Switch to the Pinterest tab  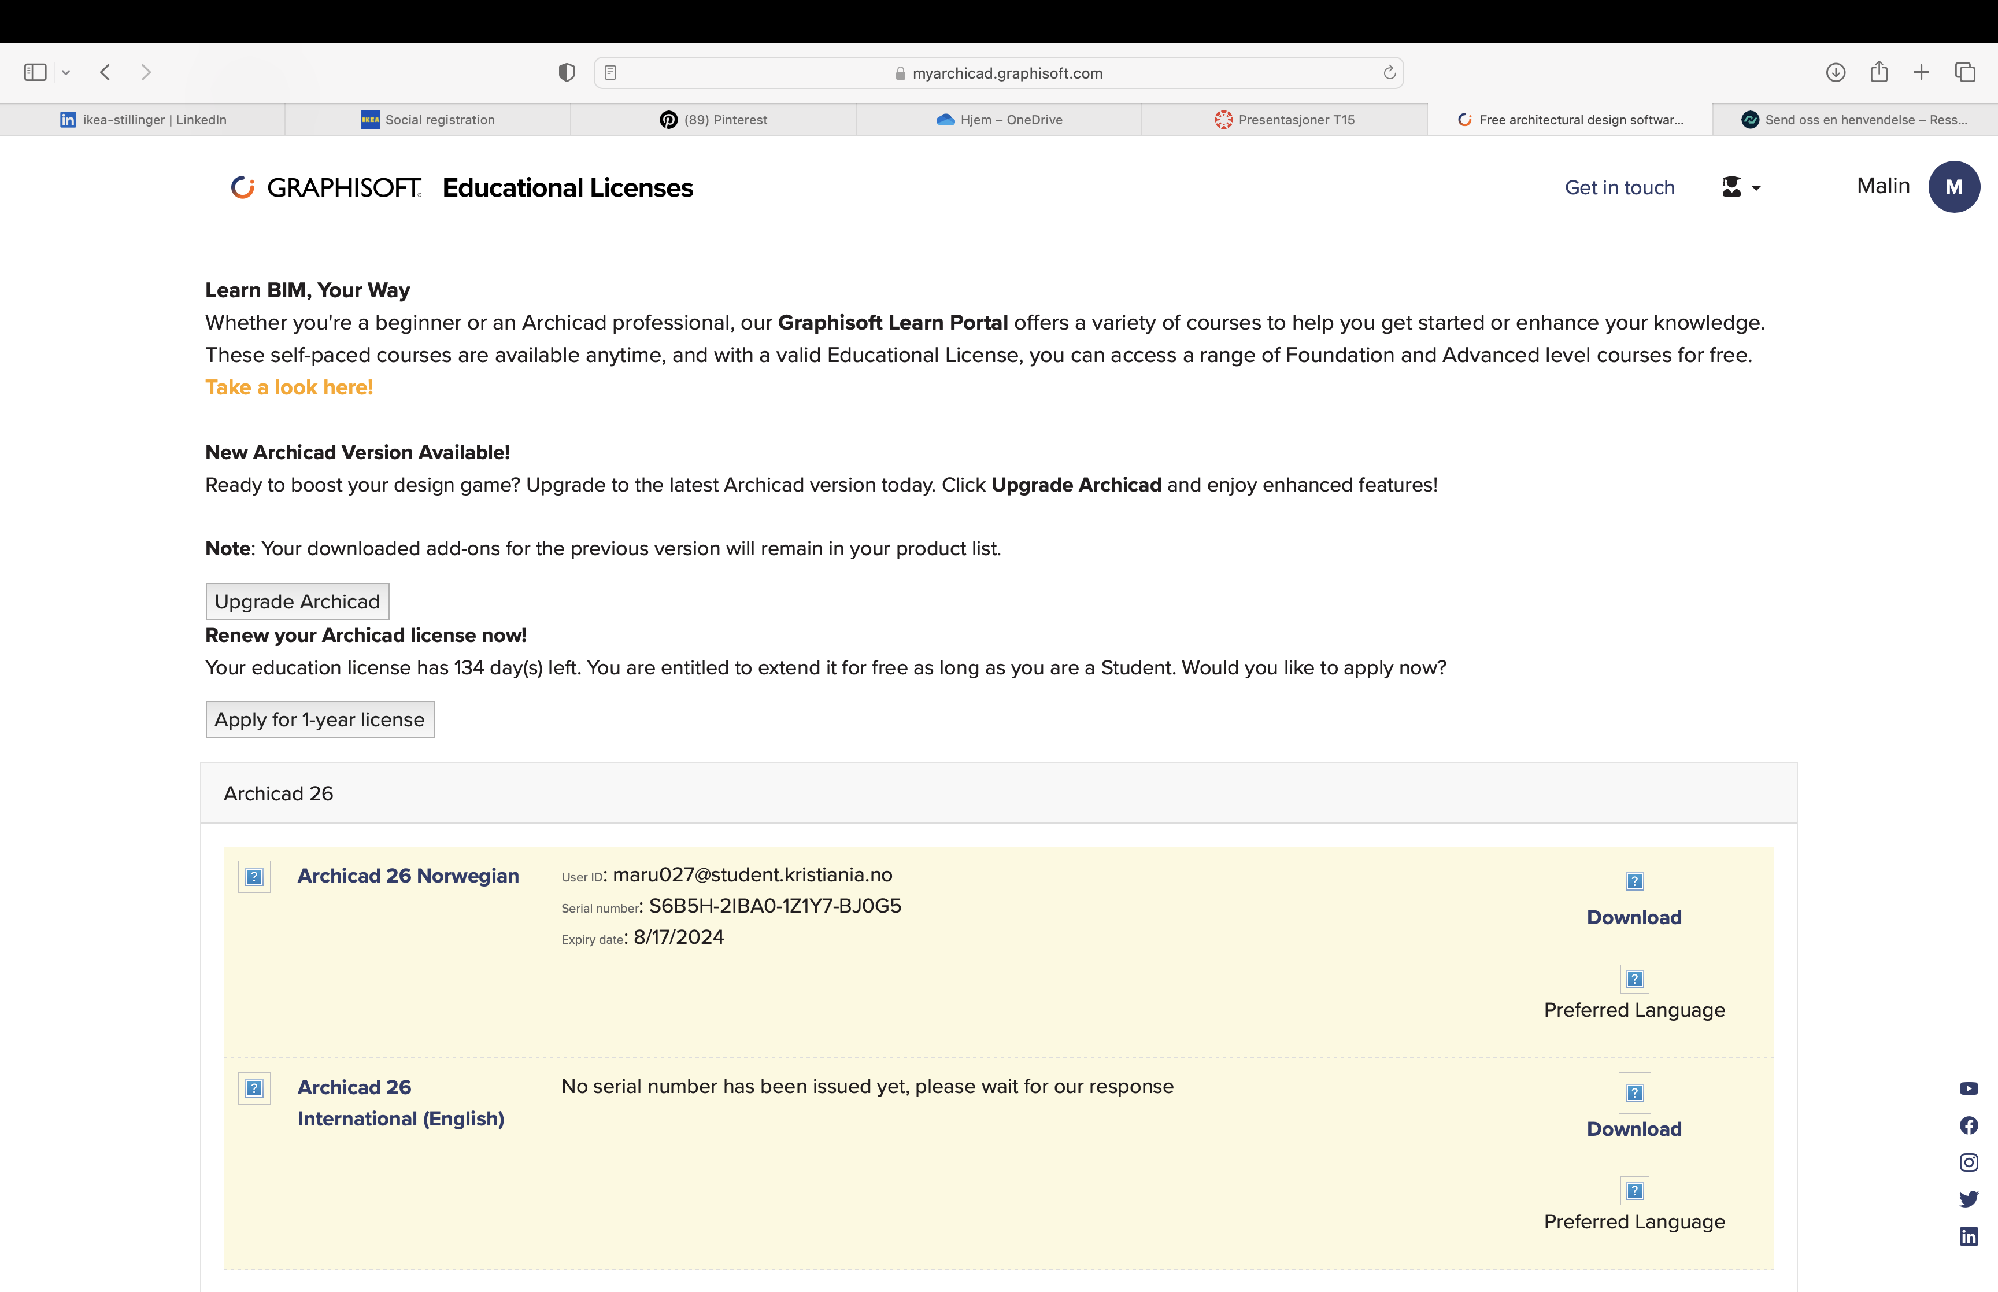(x=713, y=120)
